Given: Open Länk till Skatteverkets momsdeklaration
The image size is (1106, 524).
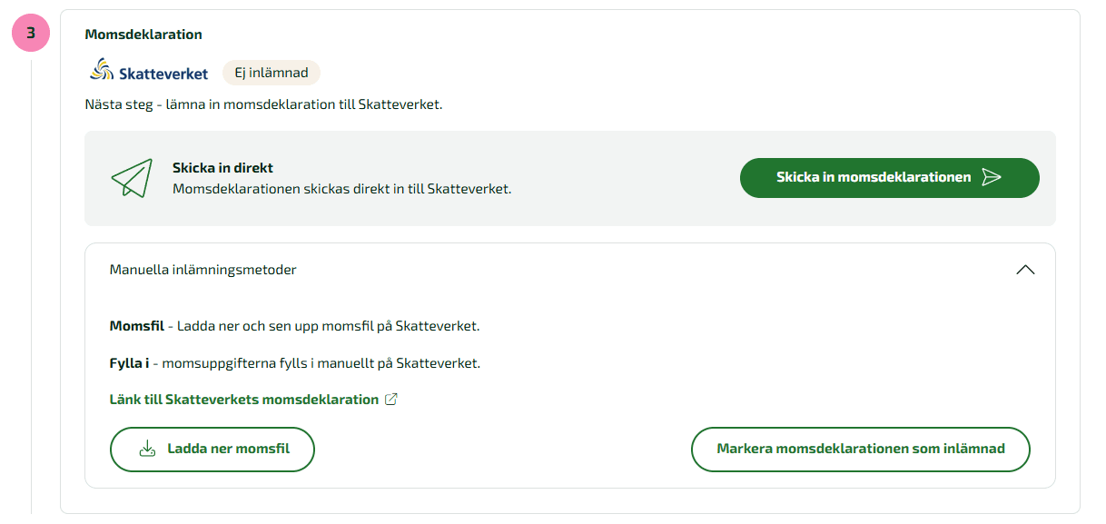Looking at the screenshot, I should (243, 400).
